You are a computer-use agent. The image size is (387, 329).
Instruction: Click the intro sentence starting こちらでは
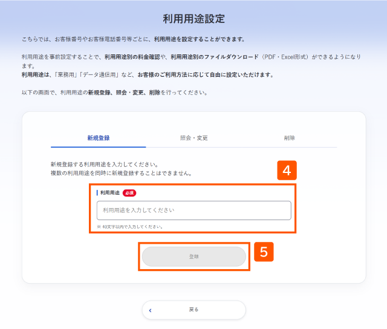coord(133,39)
